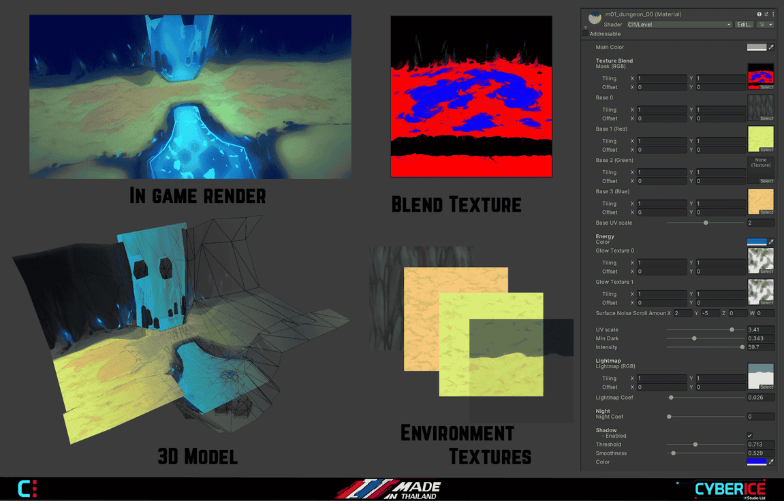Use the Energy Color eyedropper
The height and width of the screenshot is (501, 784).
click(771, 242)
